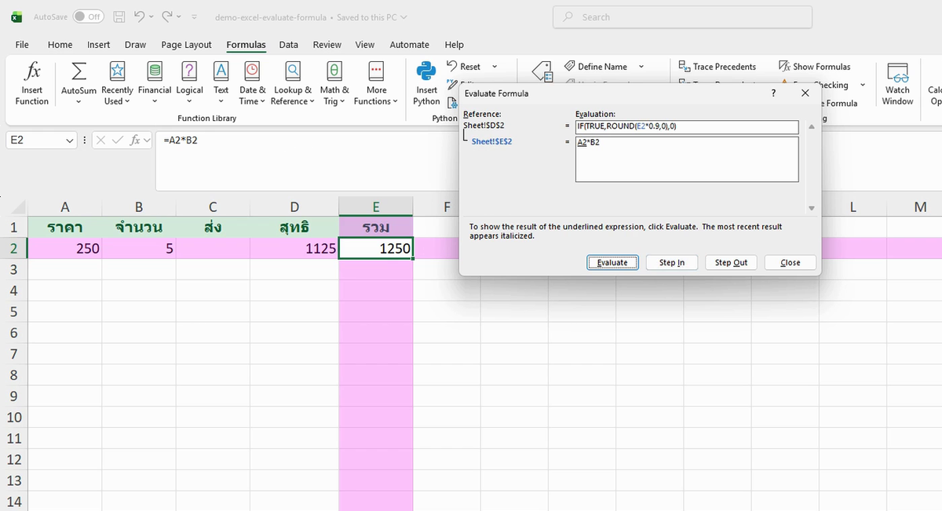Click the Excel app logo

(16, 16)
